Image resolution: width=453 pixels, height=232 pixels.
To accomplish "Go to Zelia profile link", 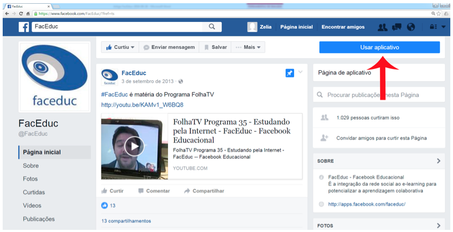I will (x=266, y=27).
